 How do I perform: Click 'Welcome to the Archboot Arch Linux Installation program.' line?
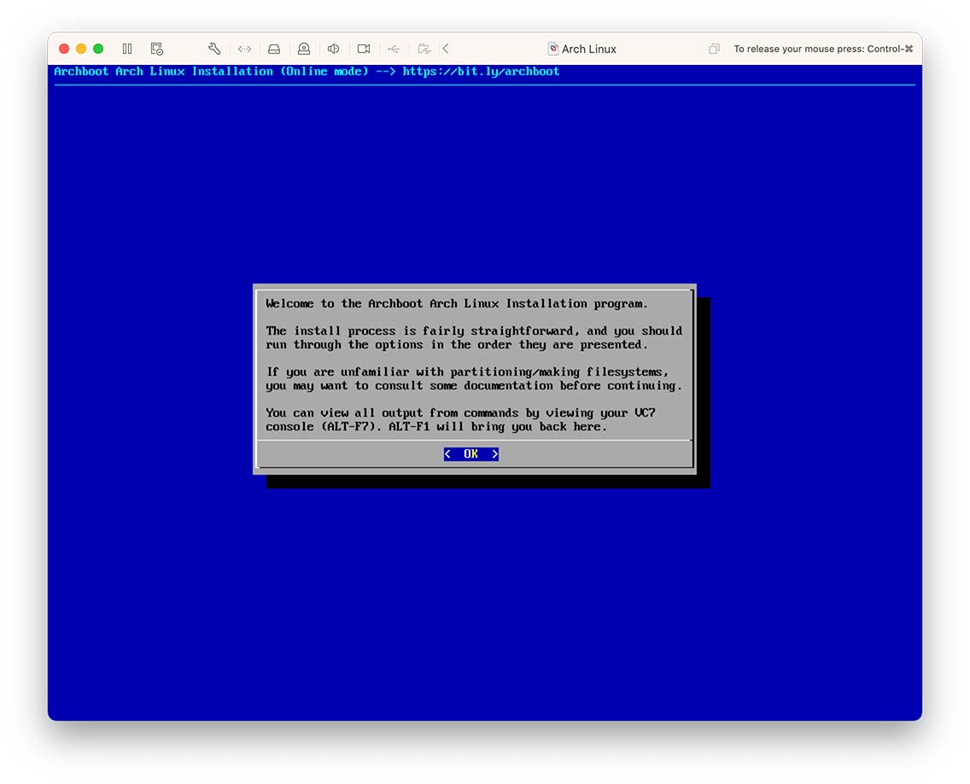[x=457, y=304]
